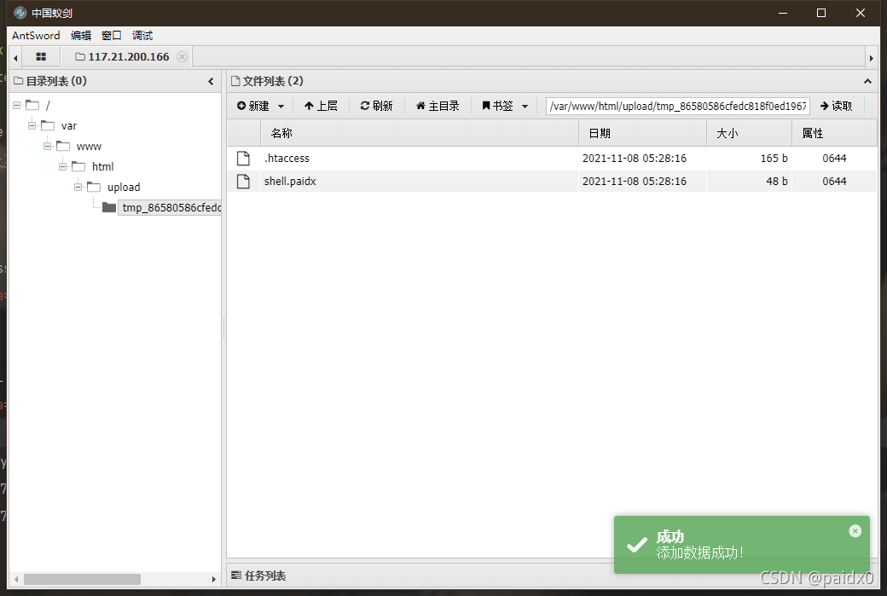Collapse the var tree node
The width and height of the screenshot is (887, 596).
pyautogui.click(x=32, y=125)
